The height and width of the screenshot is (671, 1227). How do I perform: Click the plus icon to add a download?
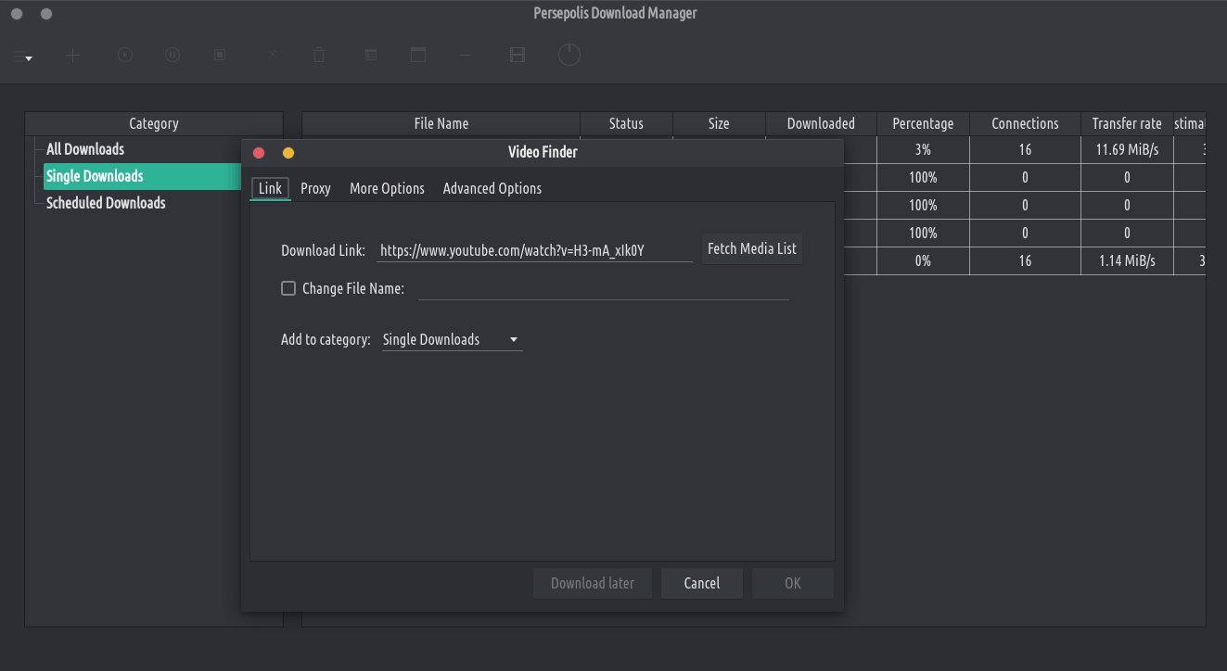tap(73, 56)
